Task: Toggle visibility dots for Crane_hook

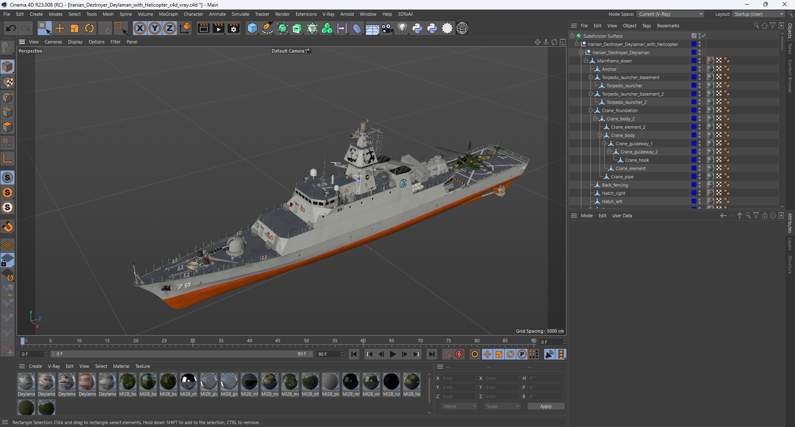Action: 699,160
